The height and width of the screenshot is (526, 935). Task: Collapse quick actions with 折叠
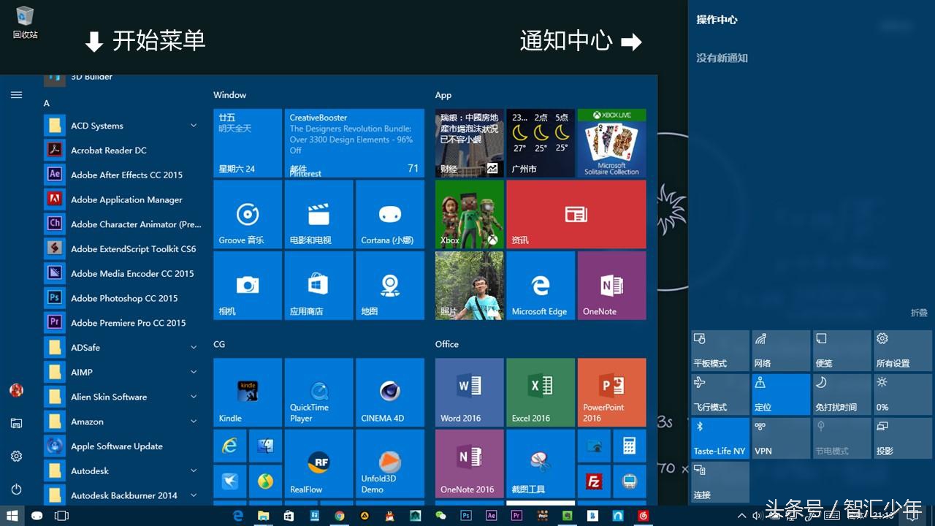pyautogui.click(x=919, y=313)
